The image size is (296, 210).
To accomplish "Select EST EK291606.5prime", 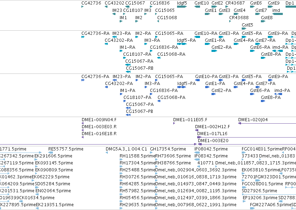I will click(x=53, y=156).
